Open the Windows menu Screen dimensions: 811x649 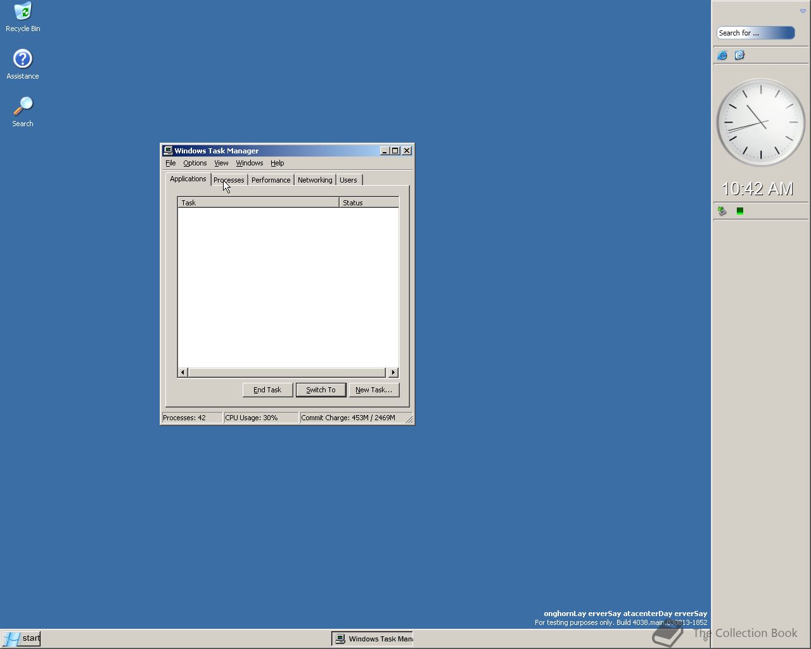(250, 163)
